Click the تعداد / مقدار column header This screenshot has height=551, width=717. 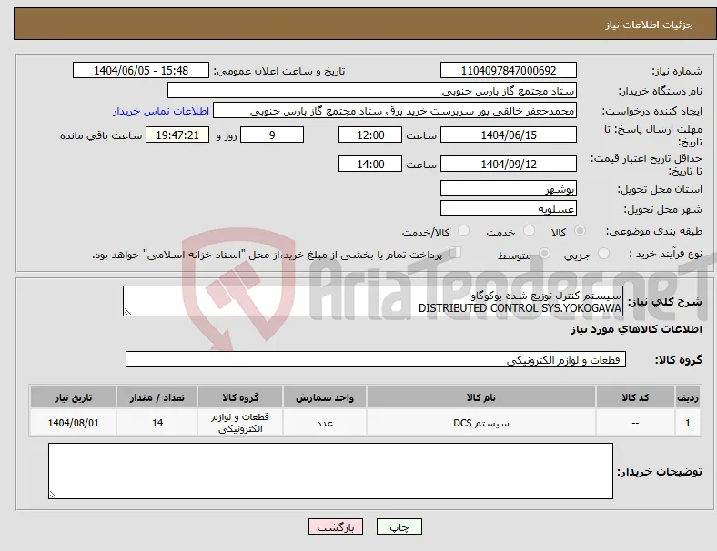[x=157, y=397]
